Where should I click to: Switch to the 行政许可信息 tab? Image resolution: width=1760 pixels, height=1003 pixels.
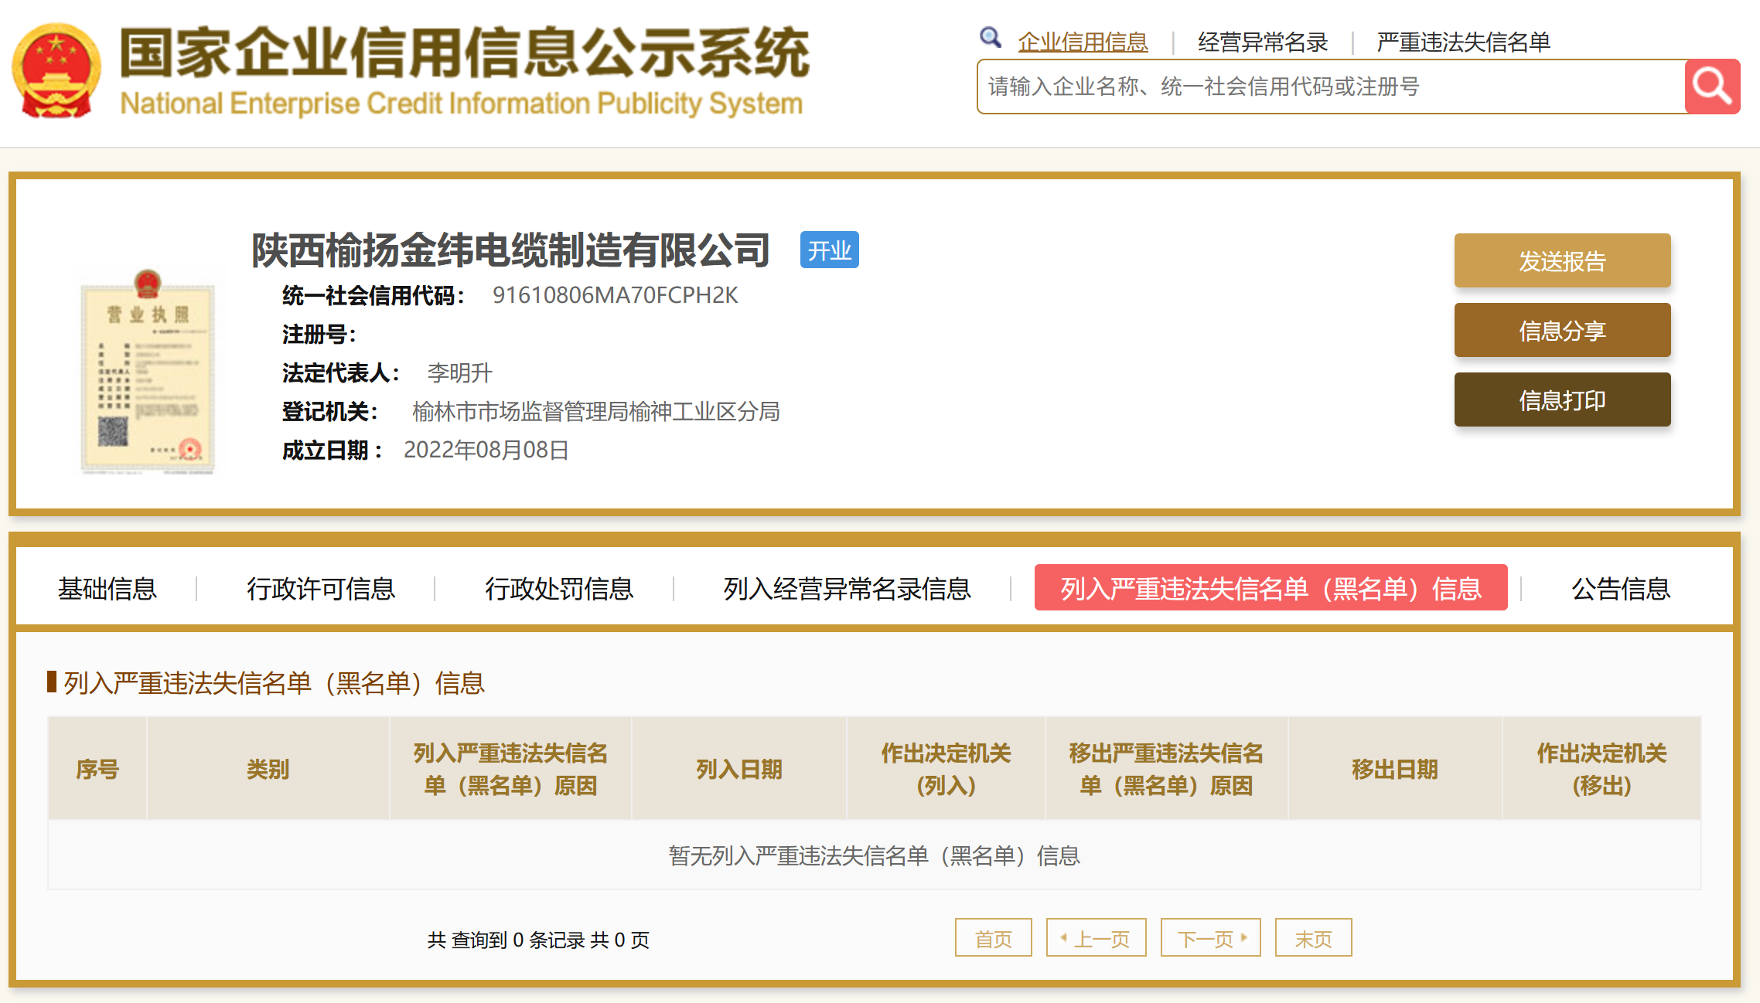321,589
